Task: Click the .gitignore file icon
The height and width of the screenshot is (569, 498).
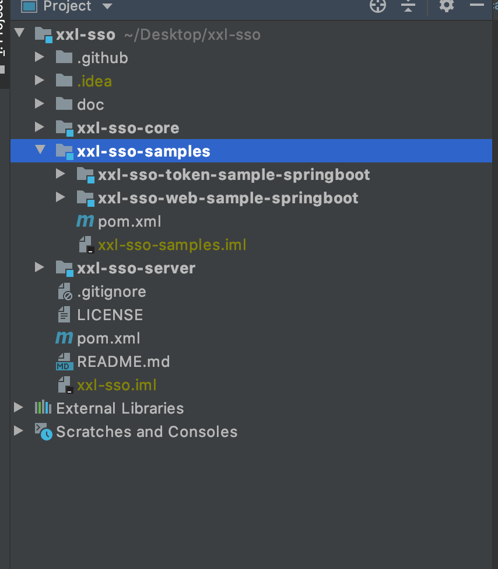Action: click(65, 292)
